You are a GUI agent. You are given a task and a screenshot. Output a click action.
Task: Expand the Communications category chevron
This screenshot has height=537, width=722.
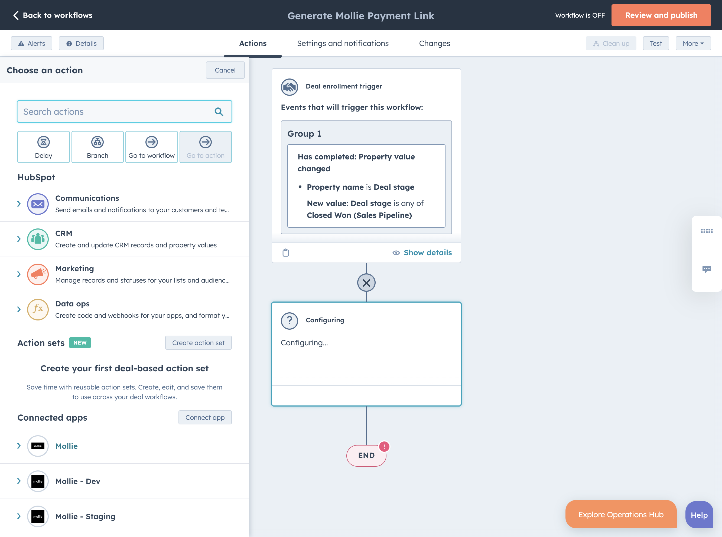point(19,204)
